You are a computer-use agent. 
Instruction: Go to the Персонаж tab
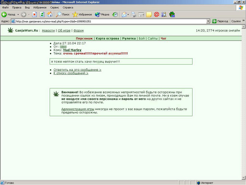pyautogui.click(x=84, y=39)
